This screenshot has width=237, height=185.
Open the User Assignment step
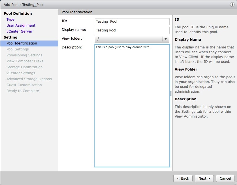click(21, 25)
